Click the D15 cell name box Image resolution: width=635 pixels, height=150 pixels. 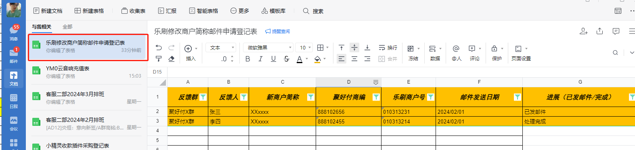[x=157, y=72]
